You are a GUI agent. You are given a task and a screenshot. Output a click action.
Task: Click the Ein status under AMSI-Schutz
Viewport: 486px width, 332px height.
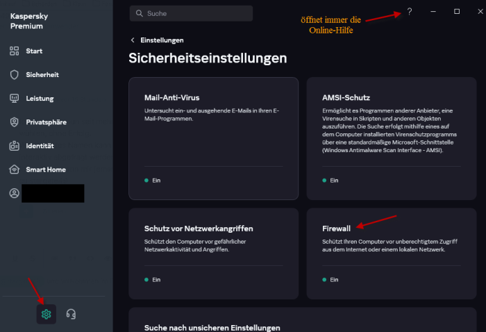coord(330,181)
